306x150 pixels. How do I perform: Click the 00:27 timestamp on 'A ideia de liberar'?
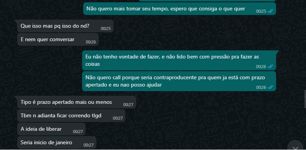tap(78, 132)
